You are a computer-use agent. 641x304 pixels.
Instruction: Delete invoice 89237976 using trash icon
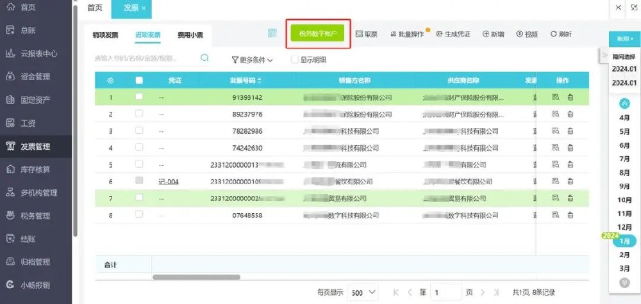tap(570, 115)
